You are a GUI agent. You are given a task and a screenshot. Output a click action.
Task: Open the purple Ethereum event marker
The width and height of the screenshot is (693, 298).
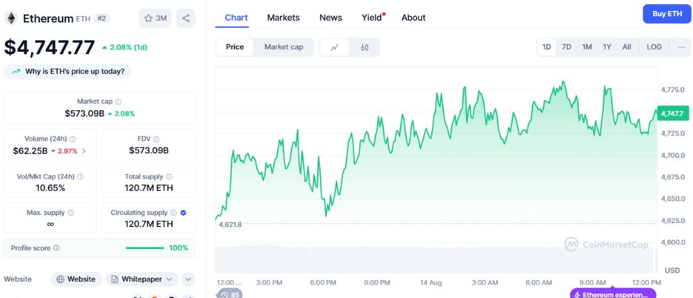(613, 295)
